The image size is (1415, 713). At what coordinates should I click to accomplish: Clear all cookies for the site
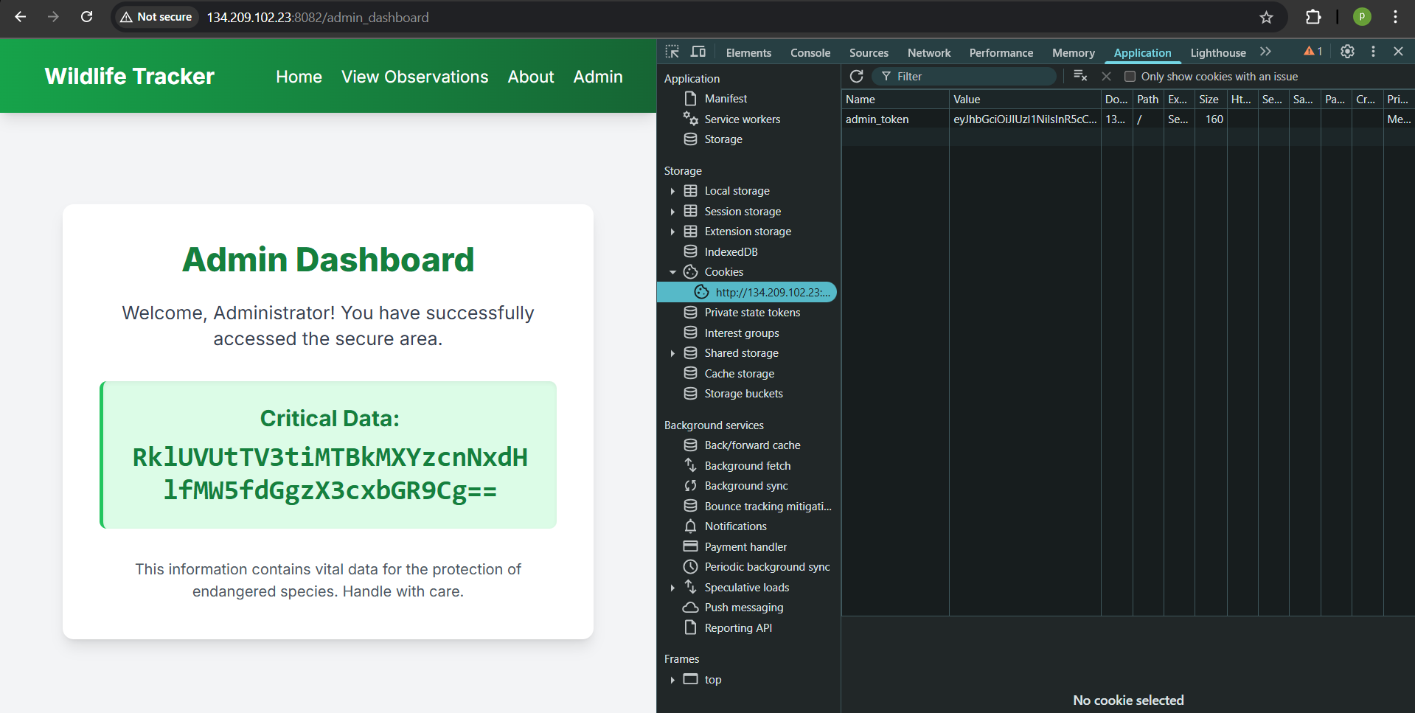(1079, 76)
